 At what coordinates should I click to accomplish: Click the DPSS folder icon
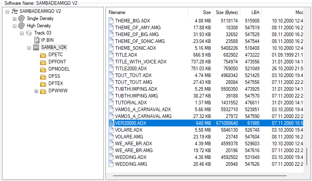[x=43, y=77]
